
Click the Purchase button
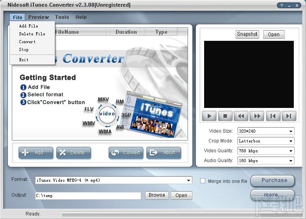pyautogui.click(x=273, y=181)
